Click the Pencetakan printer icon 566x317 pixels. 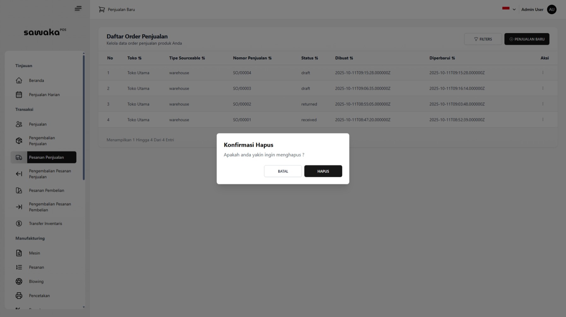(19, 296)
